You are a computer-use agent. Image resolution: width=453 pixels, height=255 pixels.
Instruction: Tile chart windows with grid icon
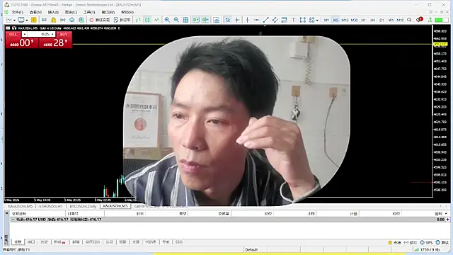[185, 20]
